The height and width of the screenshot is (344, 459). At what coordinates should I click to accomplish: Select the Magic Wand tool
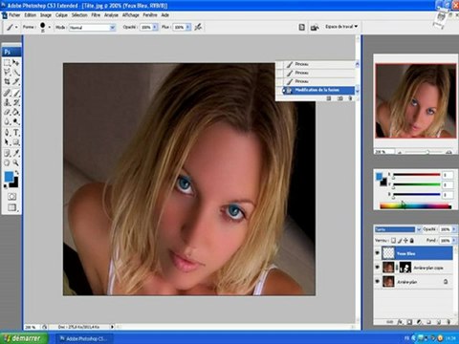(x=16, y=72)
